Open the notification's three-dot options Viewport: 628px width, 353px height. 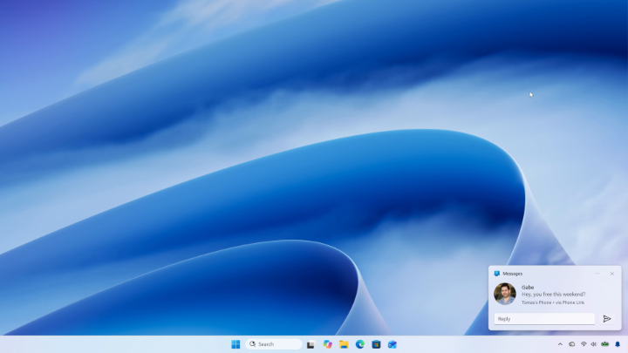(597, 274)
